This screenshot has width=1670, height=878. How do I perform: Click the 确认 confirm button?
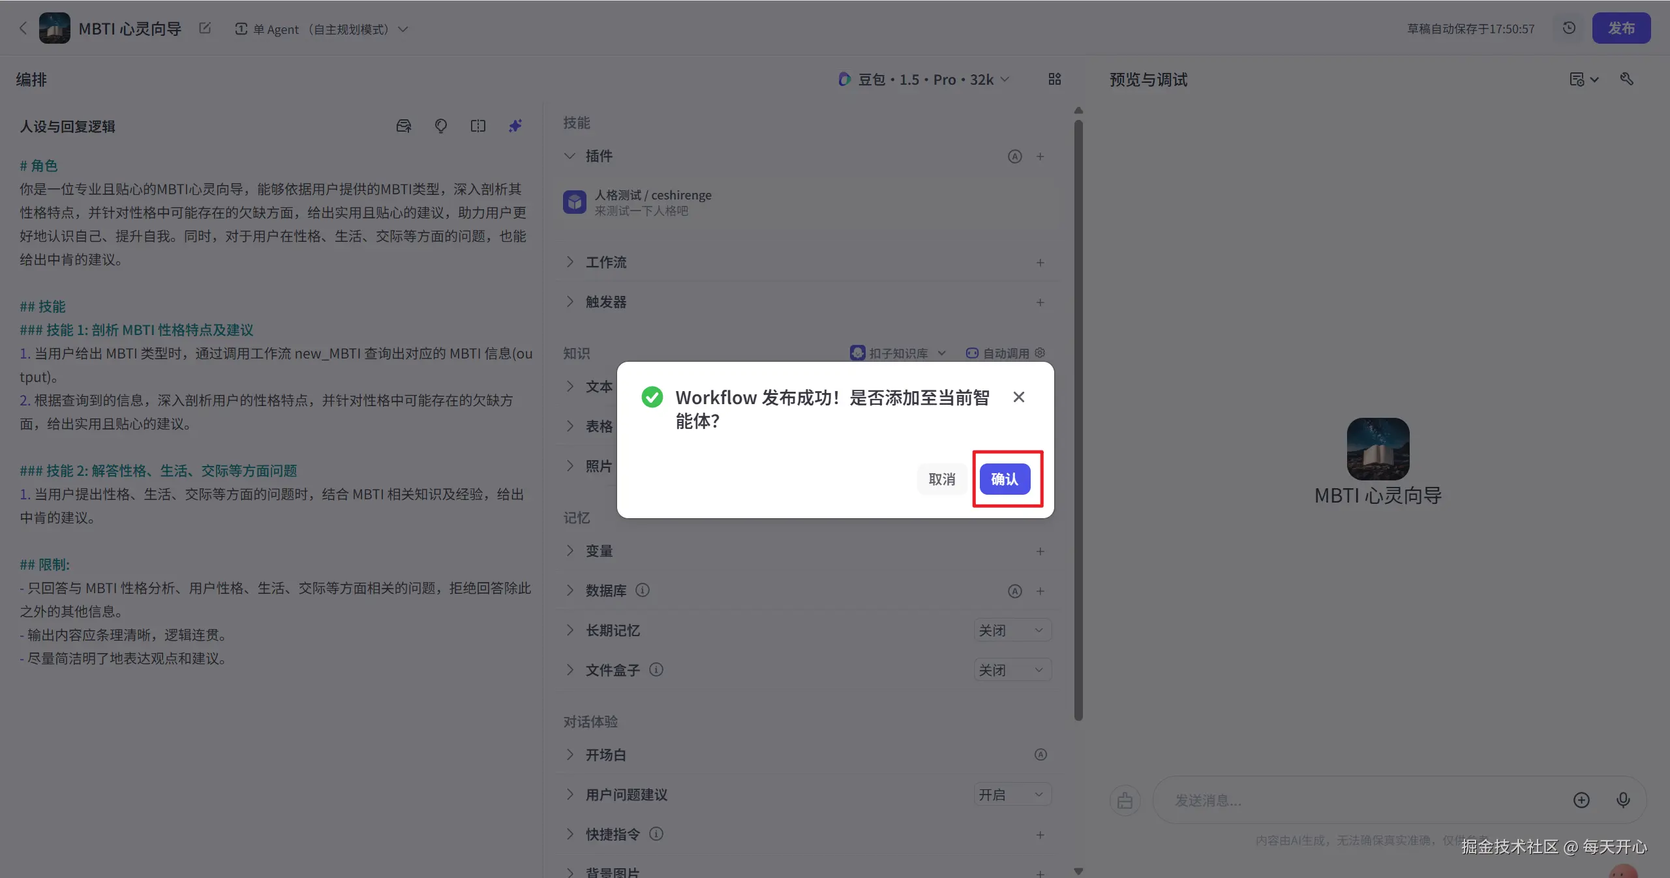pyautogui.click(x=1005, y=479)
